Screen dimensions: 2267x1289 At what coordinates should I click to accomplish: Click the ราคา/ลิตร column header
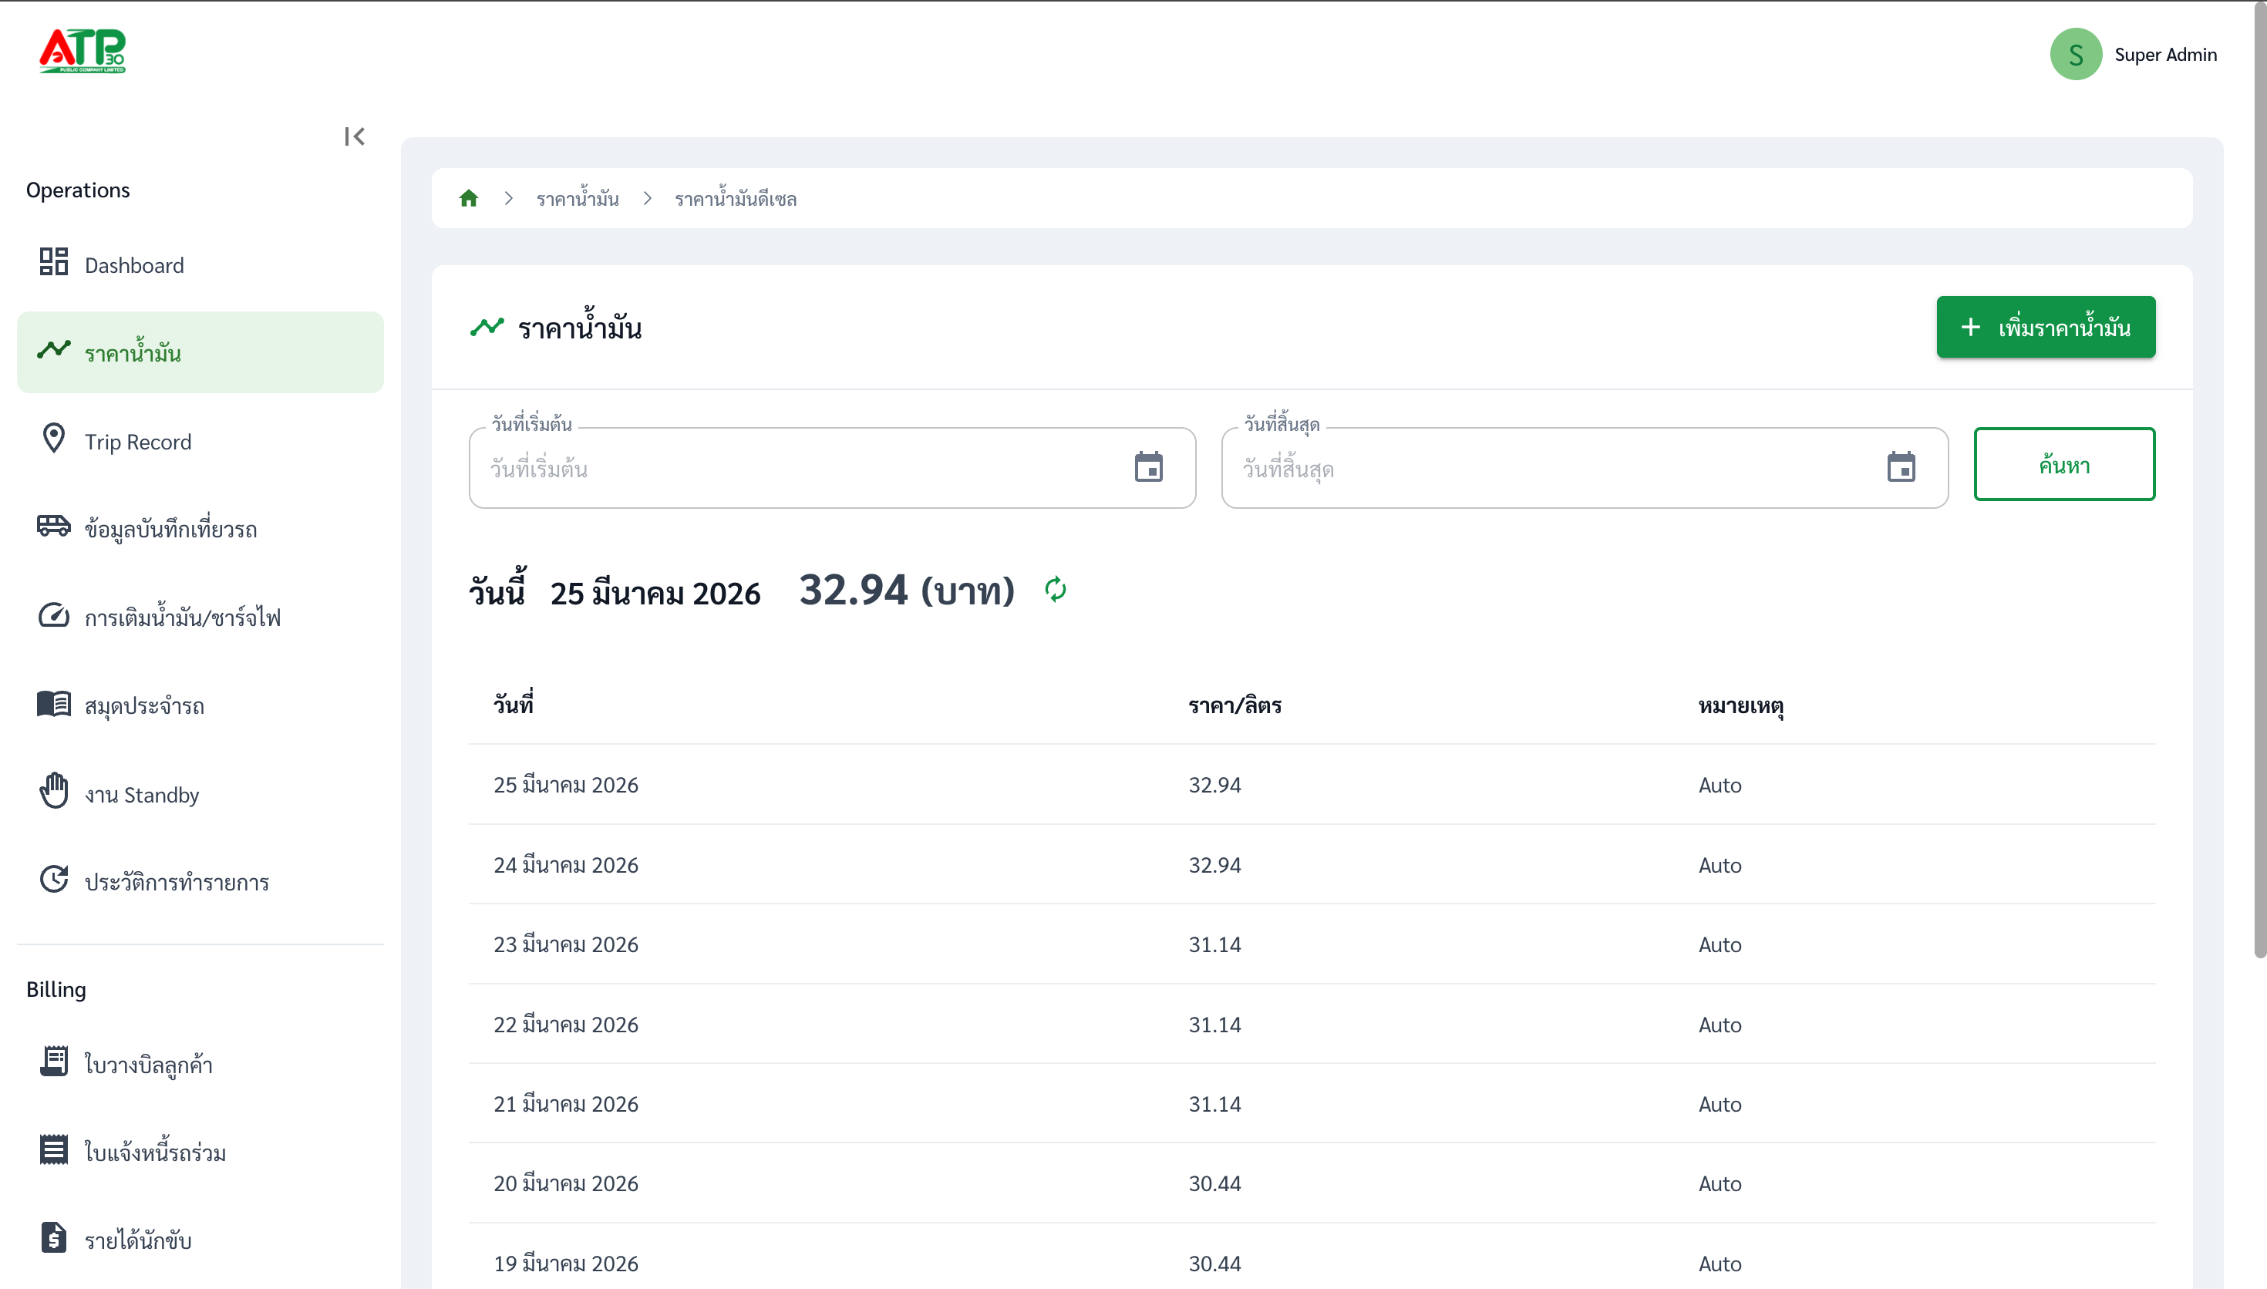(1235, 705)
